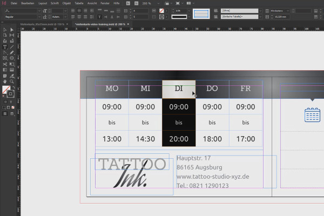Align cell text left
Viewport: 324px width, 216px height.
[x=73, y=11]
